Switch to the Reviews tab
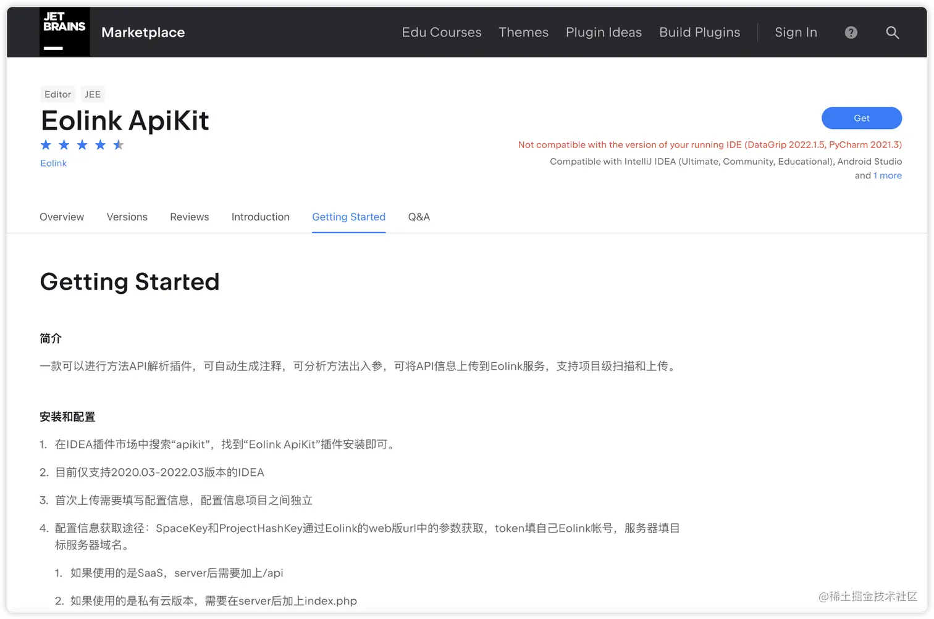 coord(189,217)
